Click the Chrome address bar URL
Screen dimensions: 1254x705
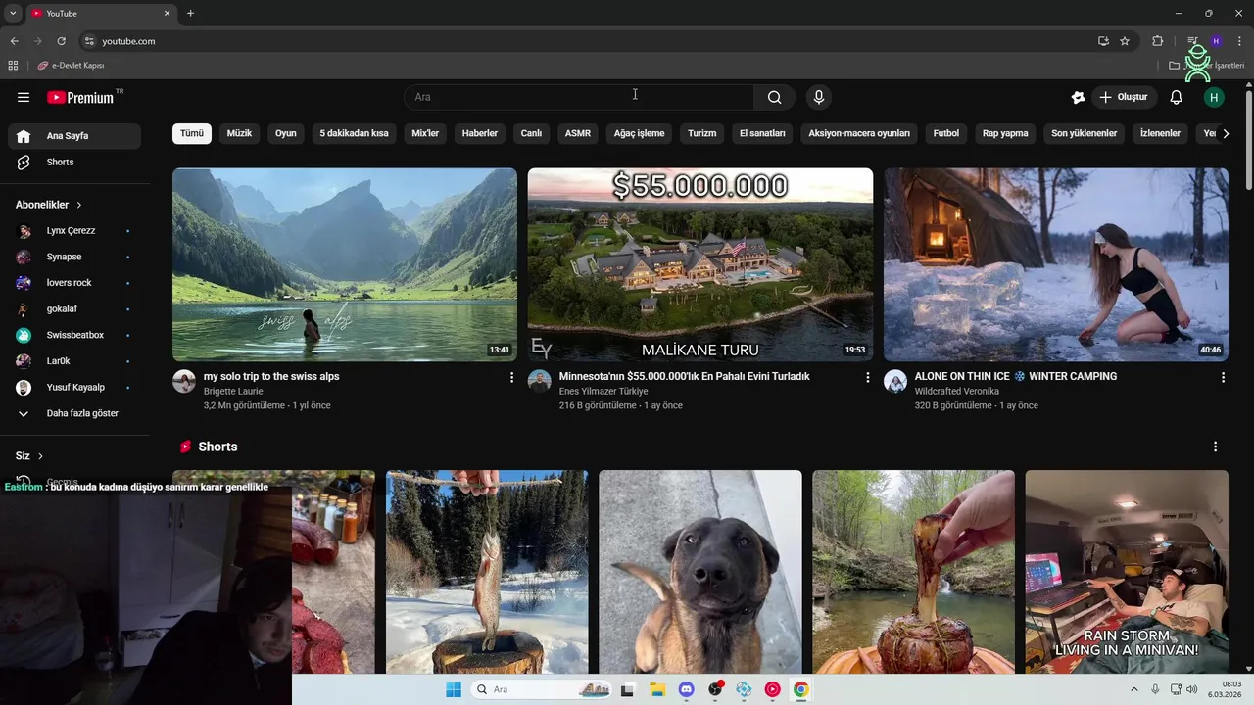128,41
